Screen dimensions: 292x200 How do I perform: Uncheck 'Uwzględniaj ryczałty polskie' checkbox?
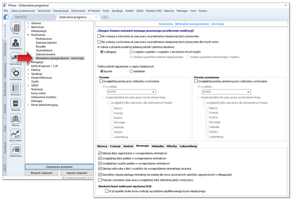pyautogui.click(x=100, y=163)
